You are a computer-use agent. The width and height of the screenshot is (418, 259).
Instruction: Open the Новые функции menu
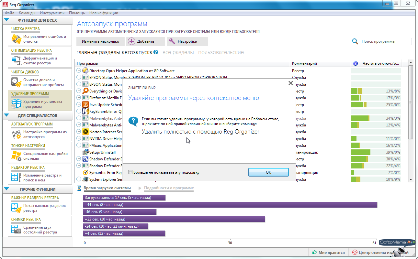coord(104,13)
